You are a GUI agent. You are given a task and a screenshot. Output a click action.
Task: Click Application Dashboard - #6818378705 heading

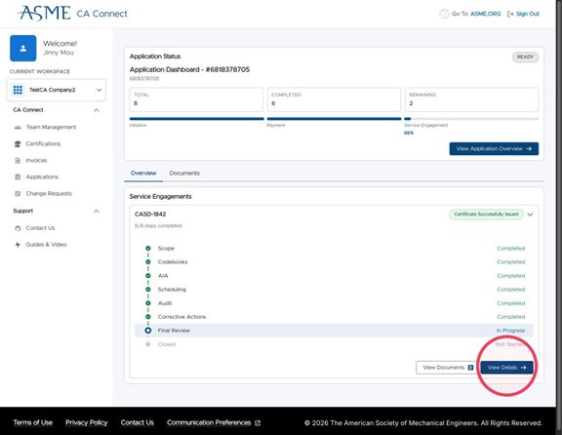pos(189,69)
